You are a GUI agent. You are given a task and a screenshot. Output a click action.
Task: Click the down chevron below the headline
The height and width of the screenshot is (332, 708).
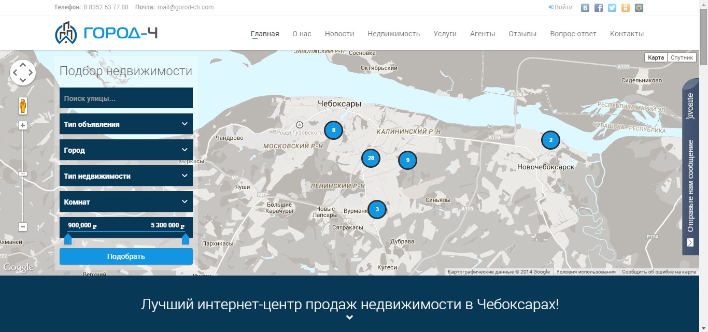(350, 317)
